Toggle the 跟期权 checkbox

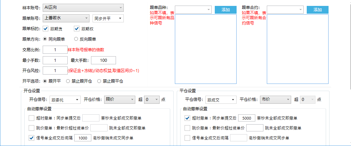tap(77, 29)
